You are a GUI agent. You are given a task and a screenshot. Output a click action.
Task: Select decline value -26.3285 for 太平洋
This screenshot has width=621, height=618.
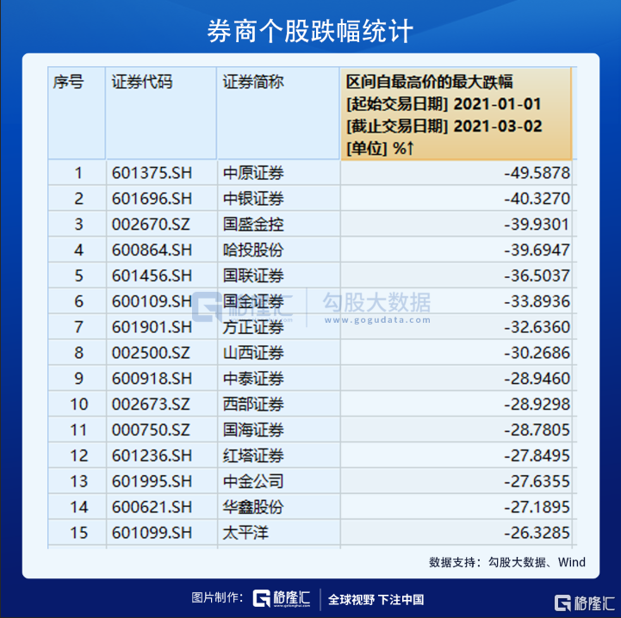pos(537,533)
